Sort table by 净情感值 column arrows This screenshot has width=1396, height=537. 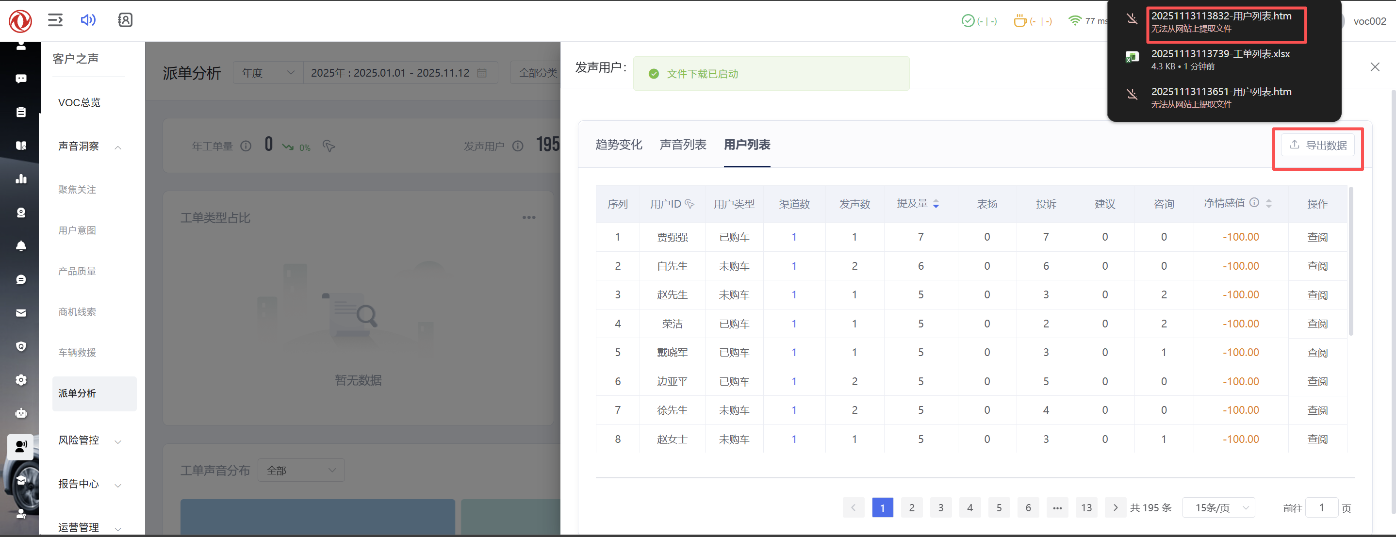[1269, 204]
